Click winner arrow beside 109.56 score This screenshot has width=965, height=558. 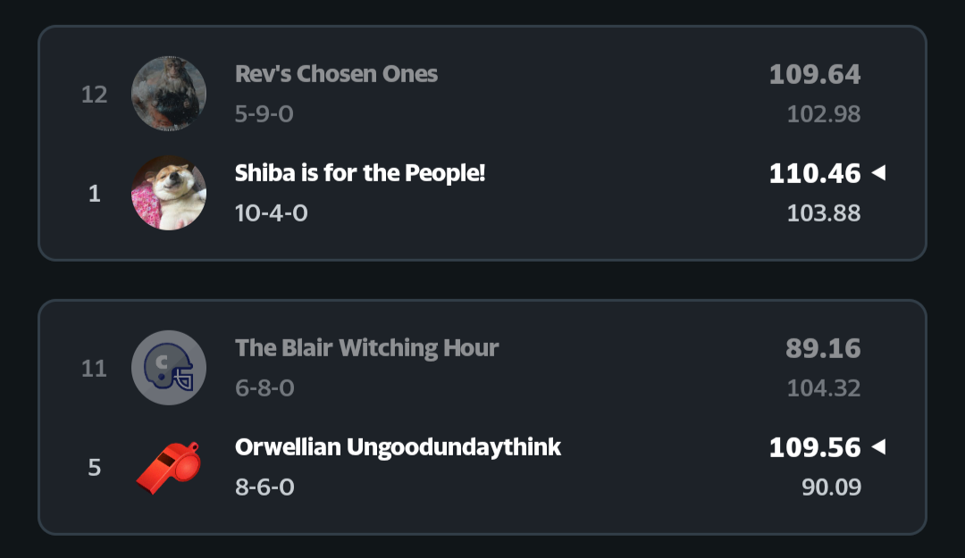(878, 446)
